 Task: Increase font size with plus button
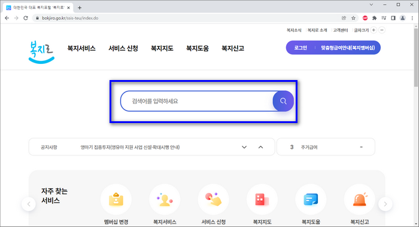click(x=374, y=30)
